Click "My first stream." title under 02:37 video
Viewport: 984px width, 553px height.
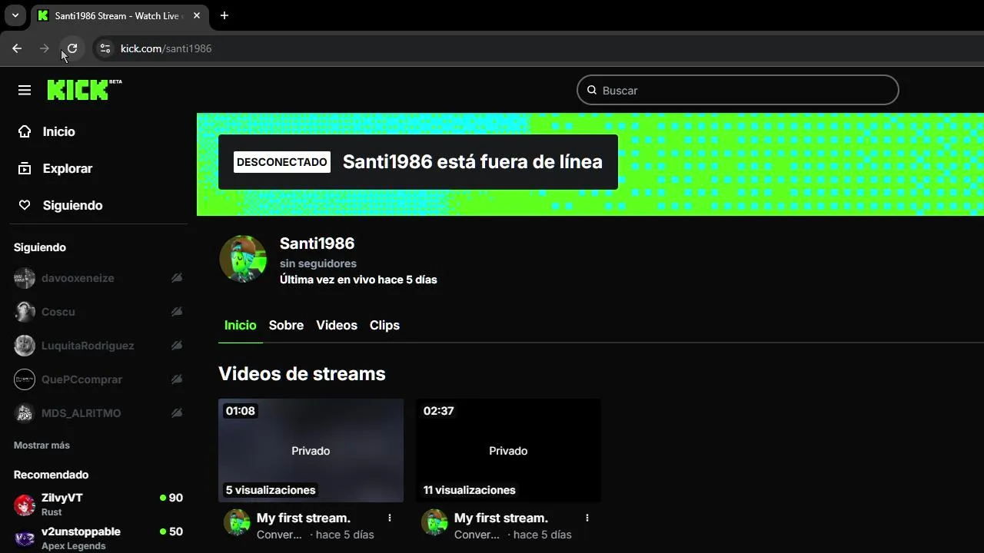[x=501, y=518]
